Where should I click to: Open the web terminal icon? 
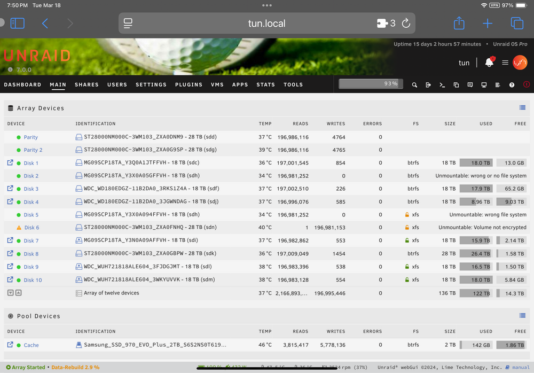point(442,85)
